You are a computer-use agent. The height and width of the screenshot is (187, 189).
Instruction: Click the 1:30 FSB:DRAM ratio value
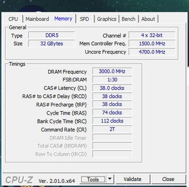click(x=112, y=80)
